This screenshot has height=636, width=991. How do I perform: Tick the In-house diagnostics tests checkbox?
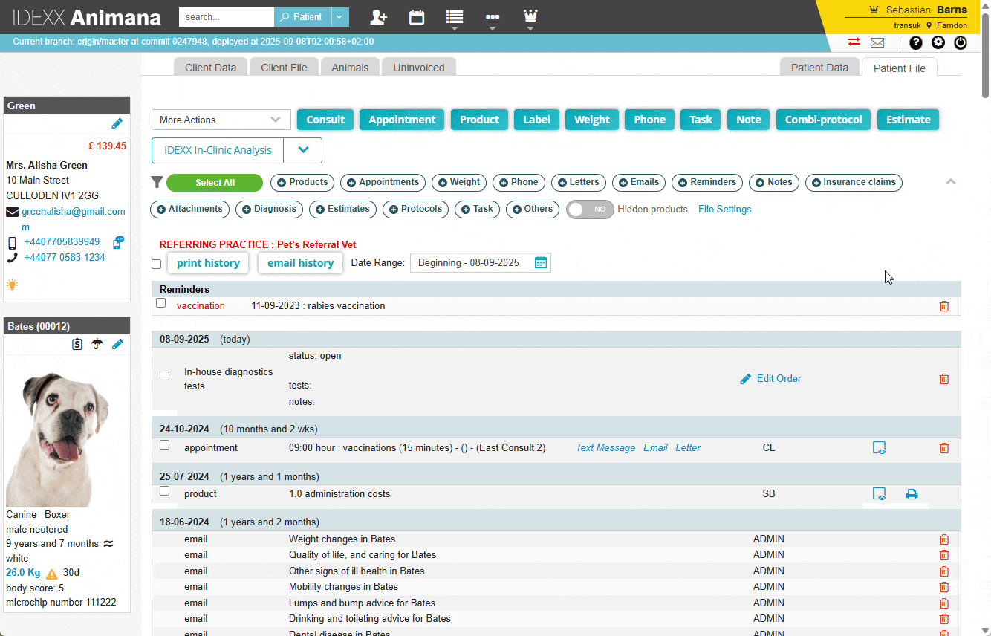click(165, 376)
